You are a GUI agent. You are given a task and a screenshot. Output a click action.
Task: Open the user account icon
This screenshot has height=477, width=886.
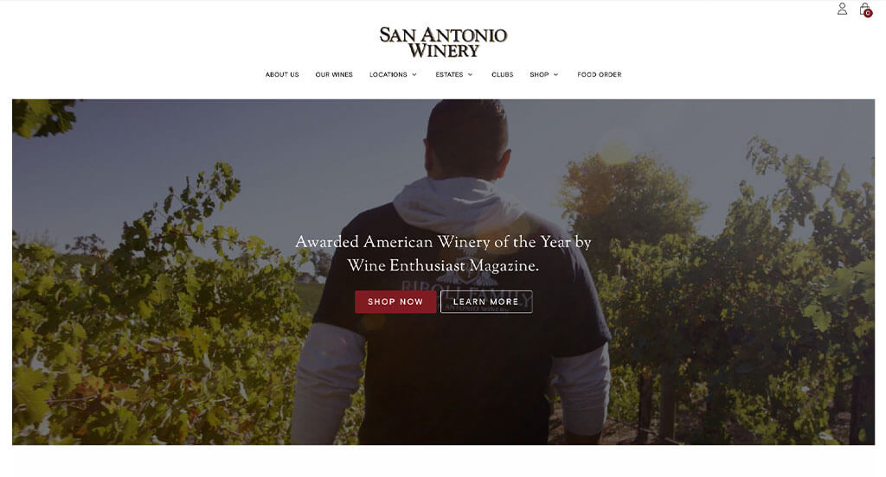pyautogui.click(x=842, y=9)
